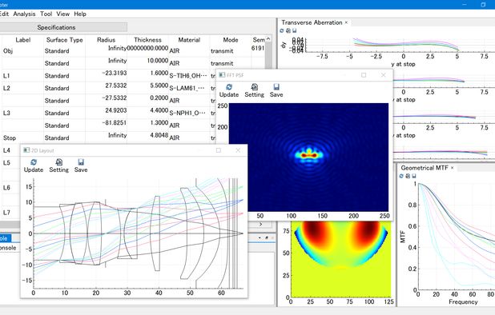Click small settings icon under Geometrical MTF tab
The width and height of the screenshot is (495, 315).
click(408, 176)
